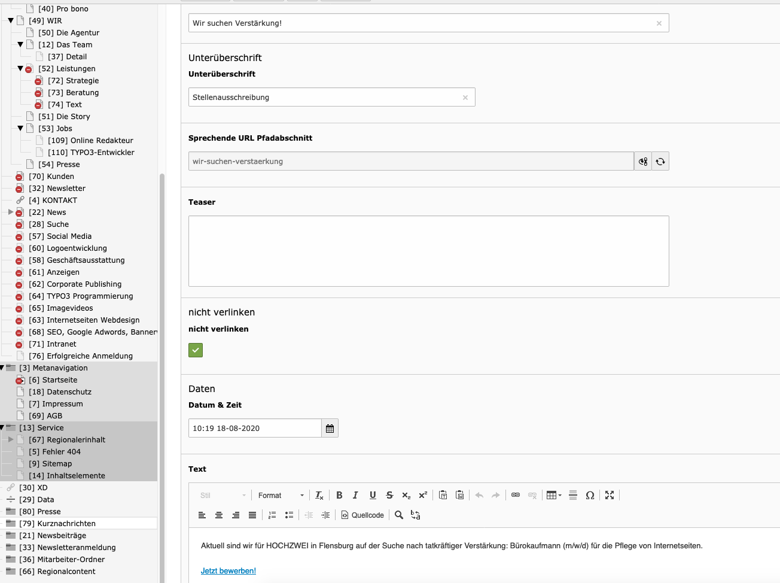Insert special character with the Omega icon
The image size is (780, 583).
pyautogui.click(x=590, y=495)
